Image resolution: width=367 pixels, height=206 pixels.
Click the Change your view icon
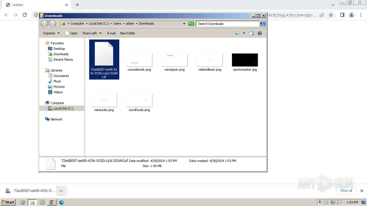[237, 33]
